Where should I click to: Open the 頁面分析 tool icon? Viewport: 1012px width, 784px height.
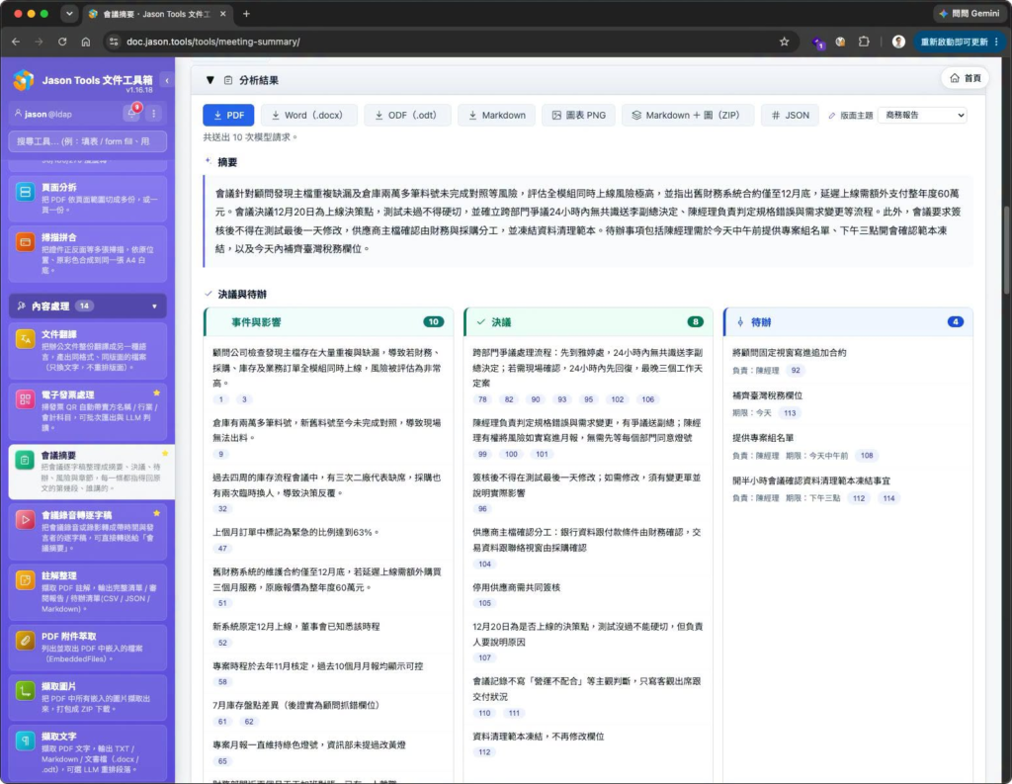(25, 192)
